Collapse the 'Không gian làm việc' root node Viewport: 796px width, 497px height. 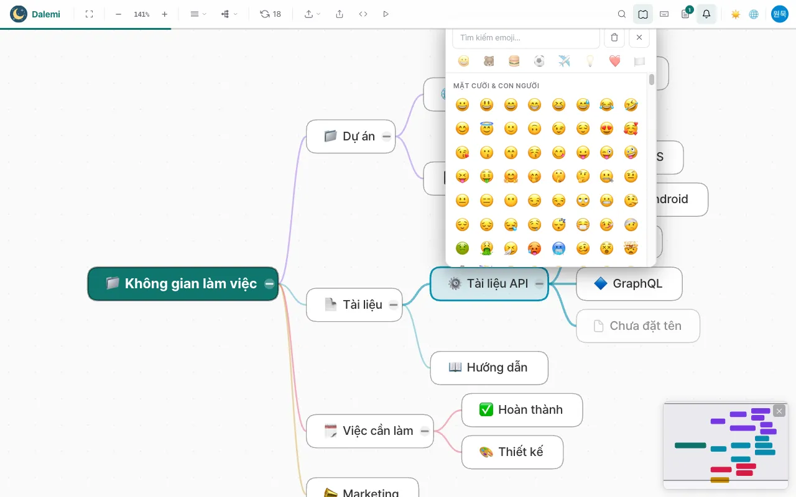pos(269,284)
